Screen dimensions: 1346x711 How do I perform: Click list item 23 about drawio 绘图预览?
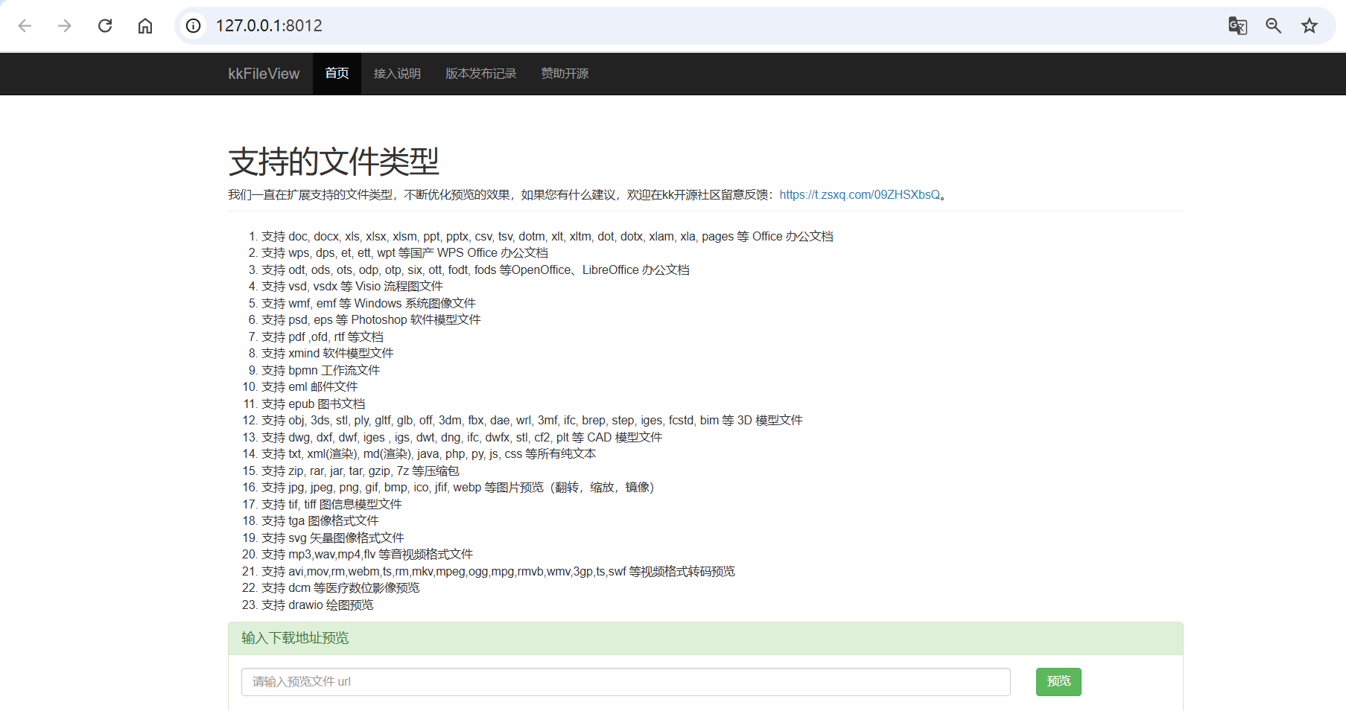(317, 605)
